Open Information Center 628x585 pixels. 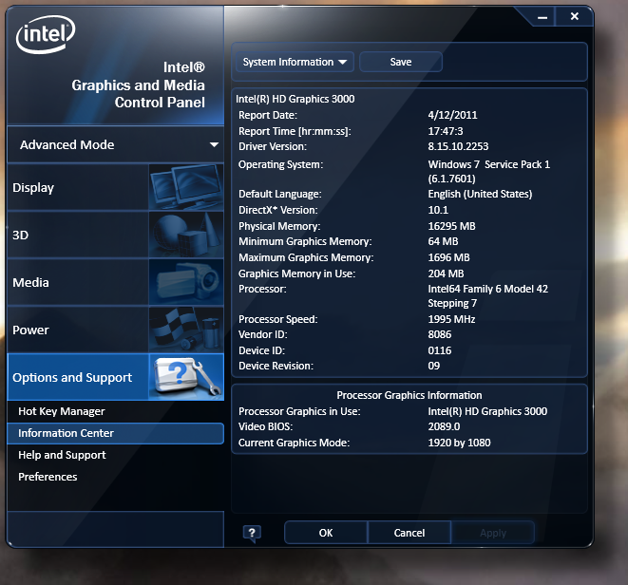(115, 433)
